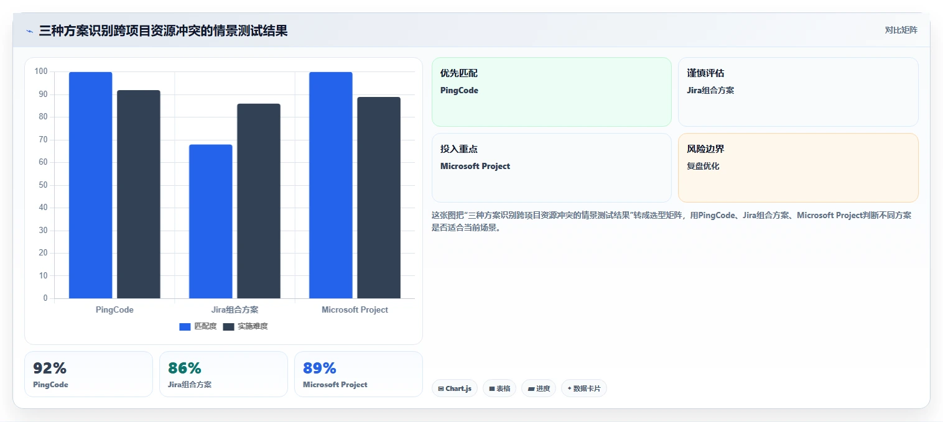Open the 风险边界 card

click(798, 168)
